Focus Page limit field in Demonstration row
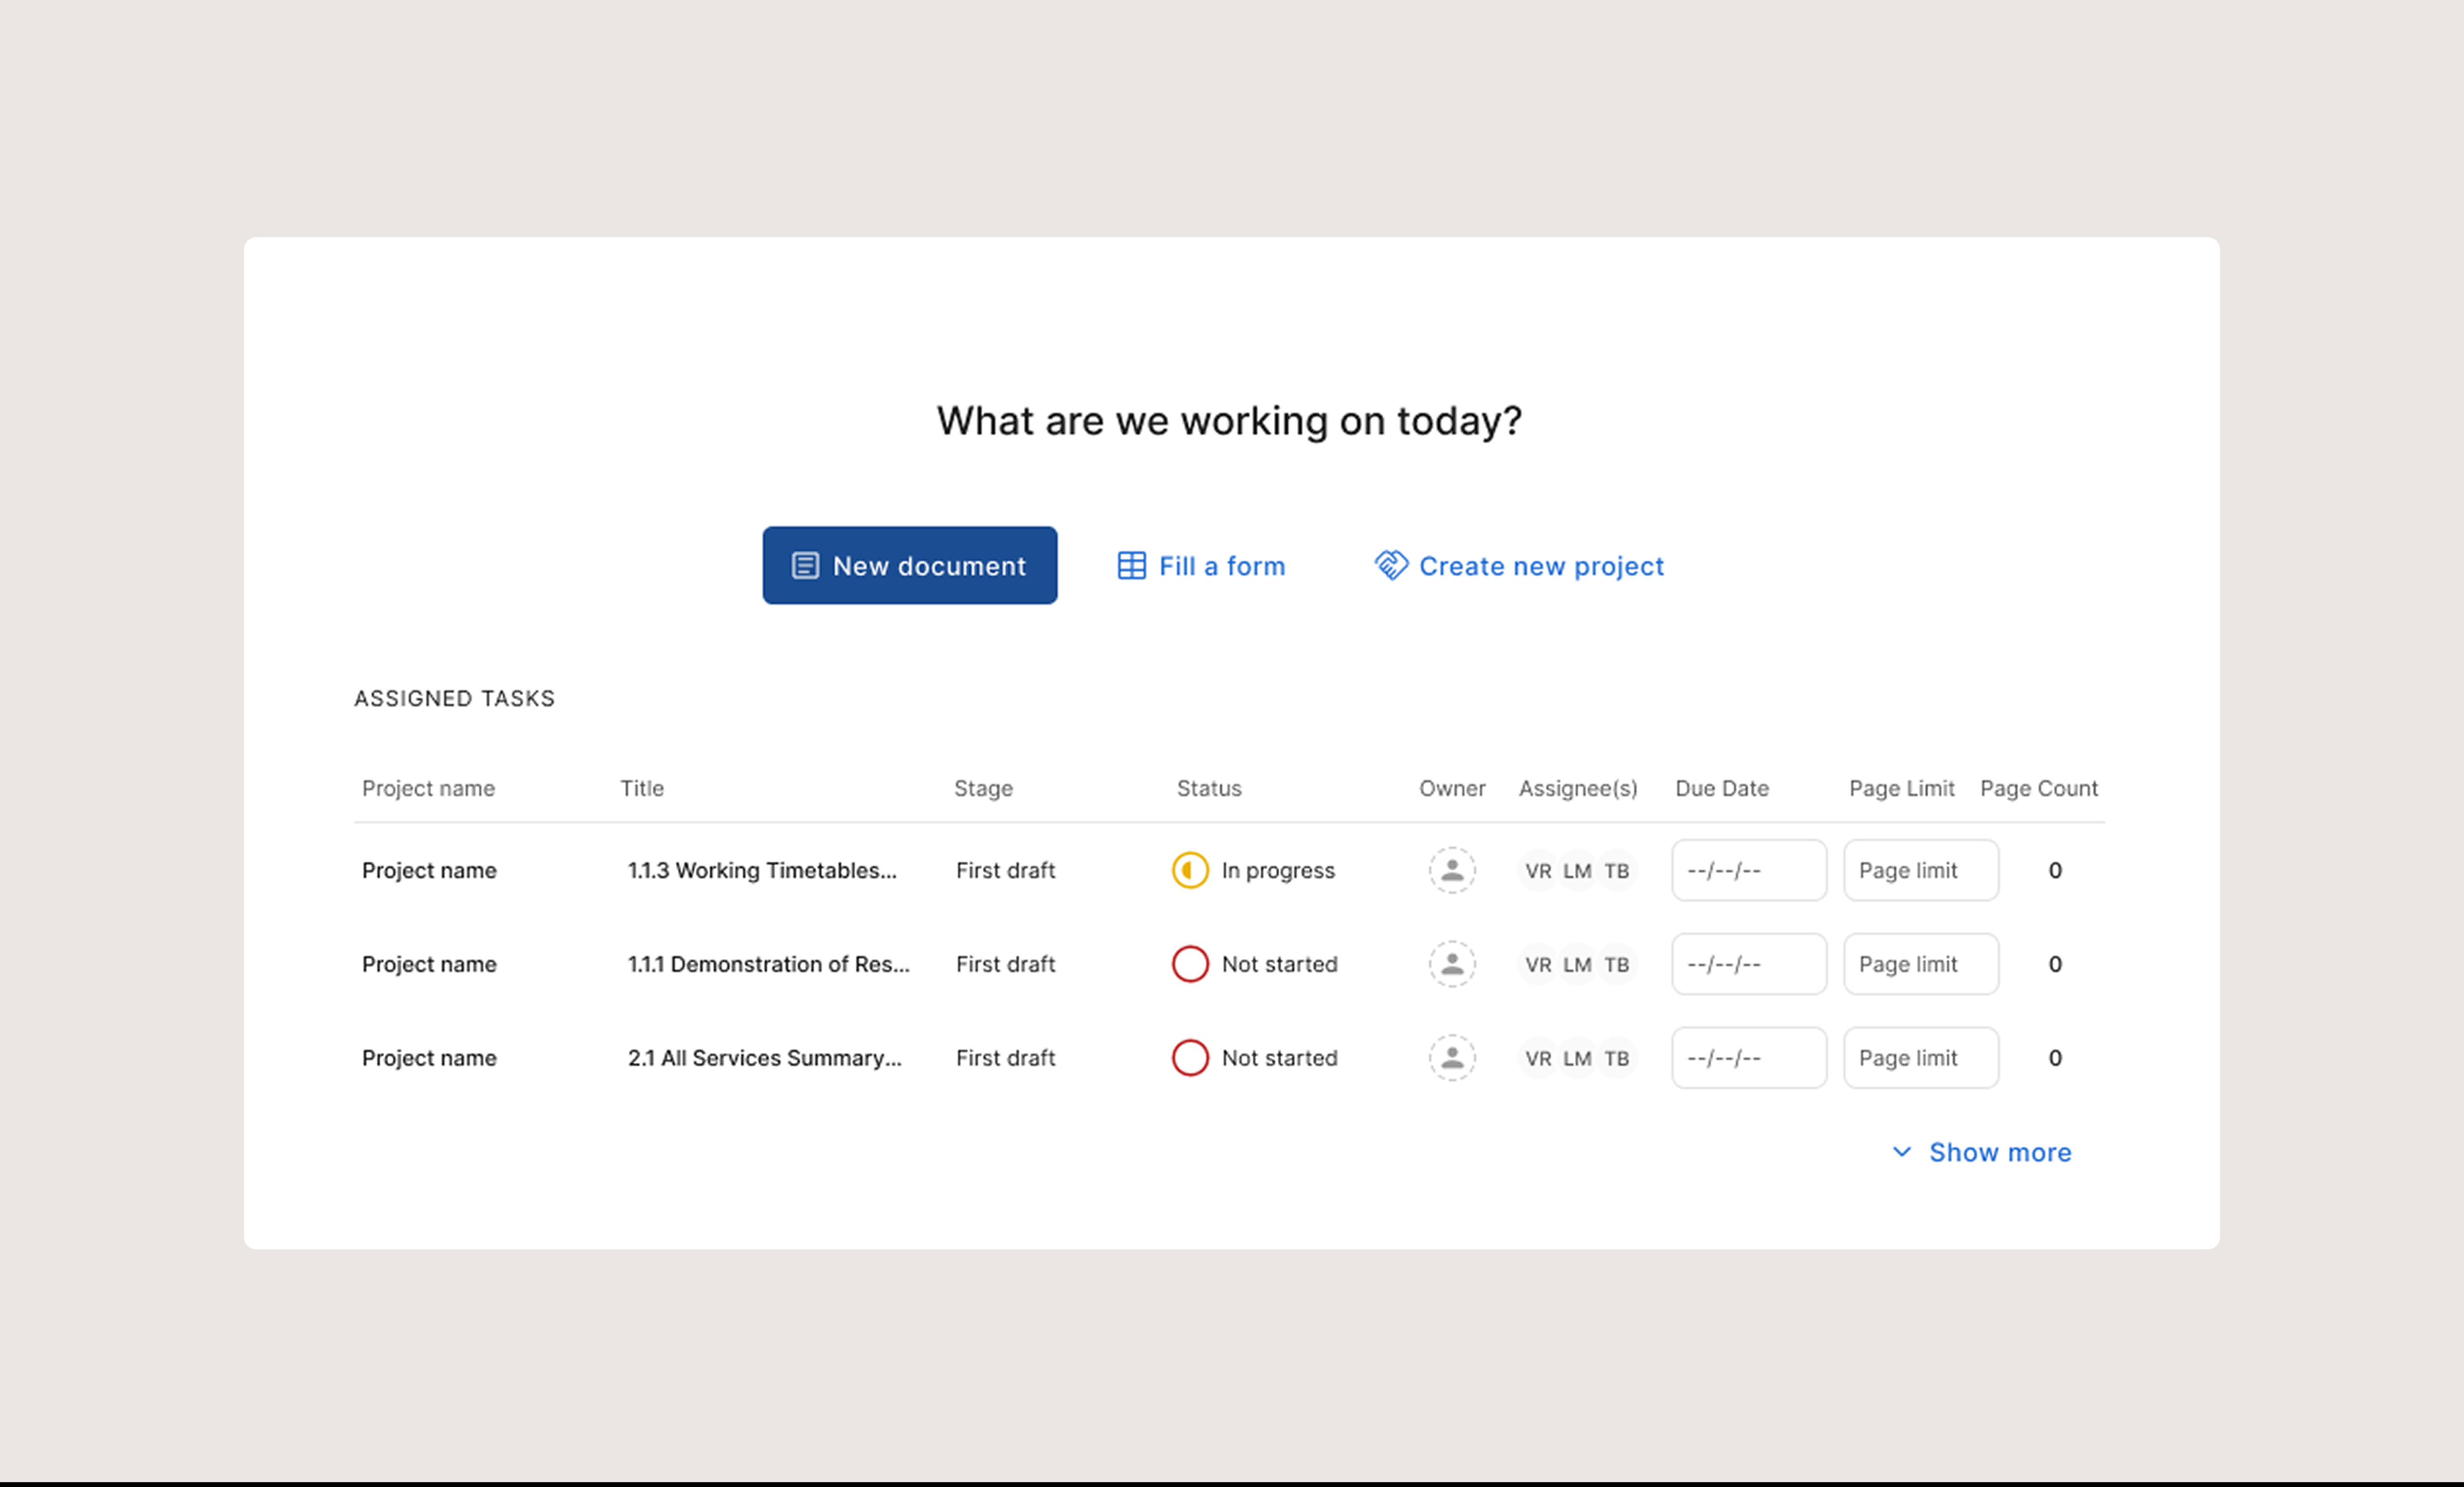2464x1487 pixels. pyautogui.click(x=1921, y=964)
